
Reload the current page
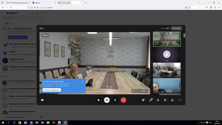[11, 7]
